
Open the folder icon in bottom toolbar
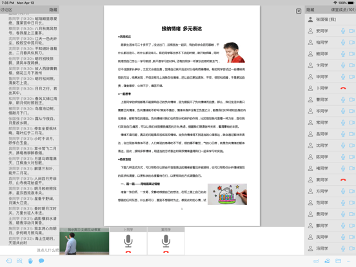(x=339, y=261)
